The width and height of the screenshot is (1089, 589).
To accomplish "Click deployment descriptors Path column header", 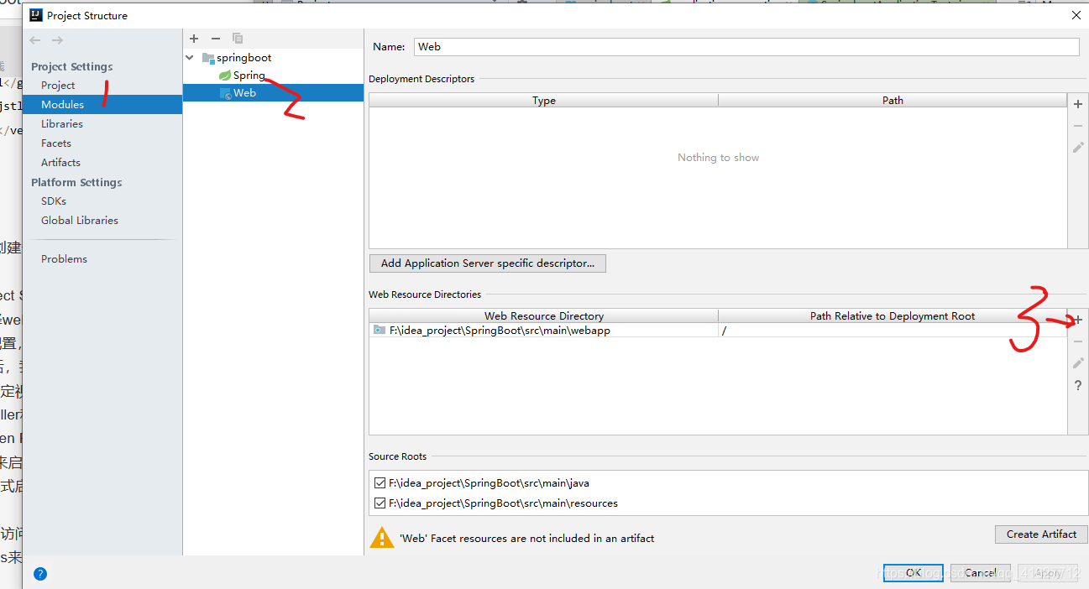I will (893, 101).
